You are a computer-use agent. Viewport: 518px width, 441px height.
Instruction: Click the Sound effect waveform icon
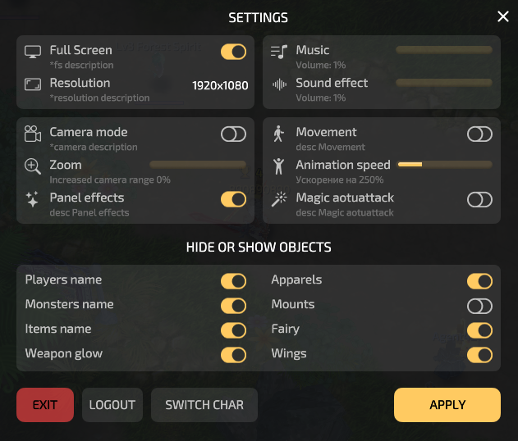point(279,84)
